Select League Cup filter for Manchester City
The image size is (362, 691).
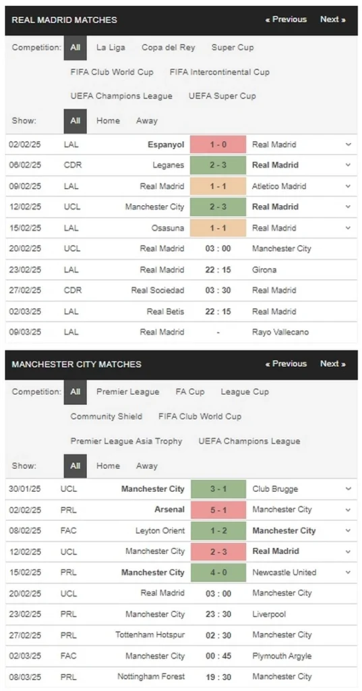tap(245, 392)
